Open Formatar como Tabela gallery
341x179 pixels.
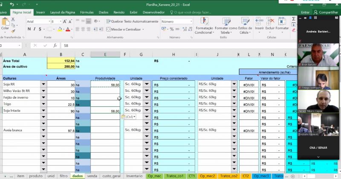coord(226,26)
